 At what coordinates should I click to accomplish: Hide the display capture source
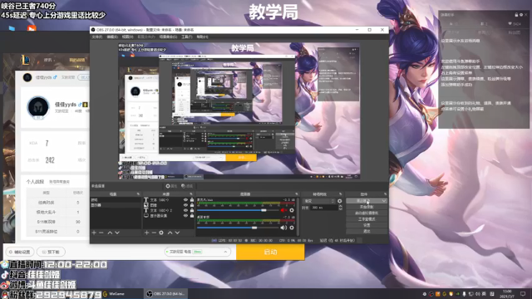pyautogui.click(x=185, y=216)
